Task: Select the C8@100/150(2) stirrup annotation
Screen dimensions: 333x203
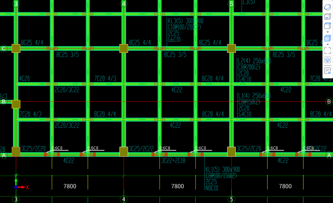Action: (x=221, y=176)
